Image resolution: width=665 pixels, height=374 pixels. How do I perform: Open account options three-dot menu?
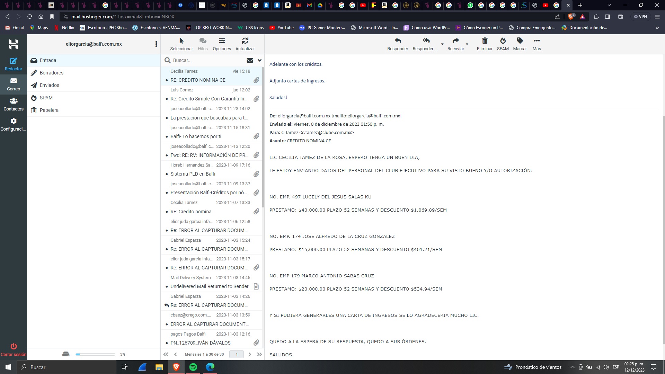coord(156,44)
